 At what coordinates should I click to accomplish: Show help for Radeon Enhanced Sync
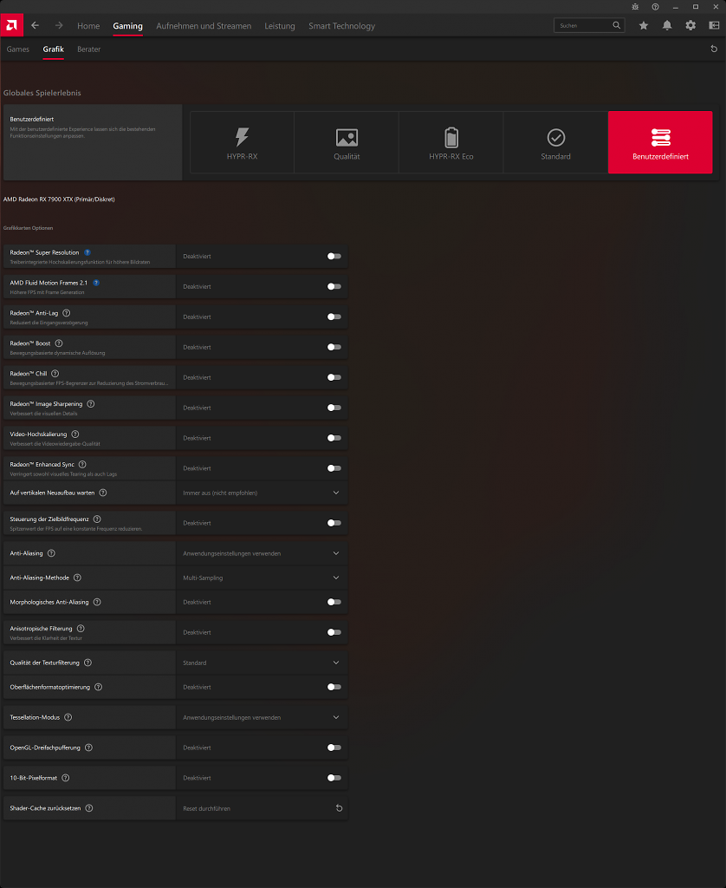tap(82, 465)
